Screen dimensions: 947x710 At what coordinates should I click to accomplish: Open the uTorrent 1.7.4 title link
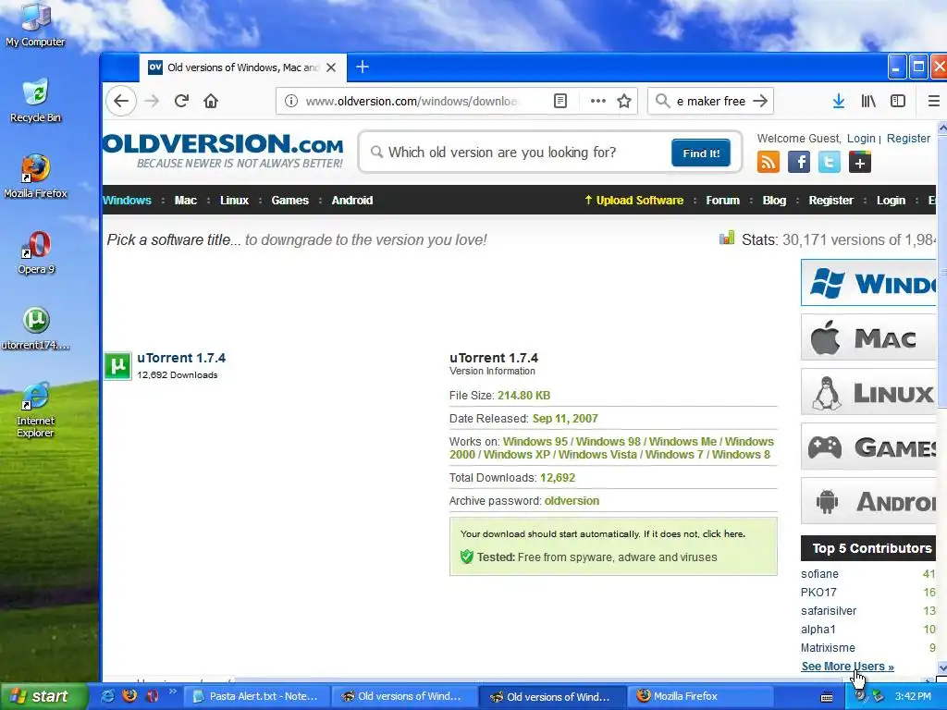click(181, 358)
